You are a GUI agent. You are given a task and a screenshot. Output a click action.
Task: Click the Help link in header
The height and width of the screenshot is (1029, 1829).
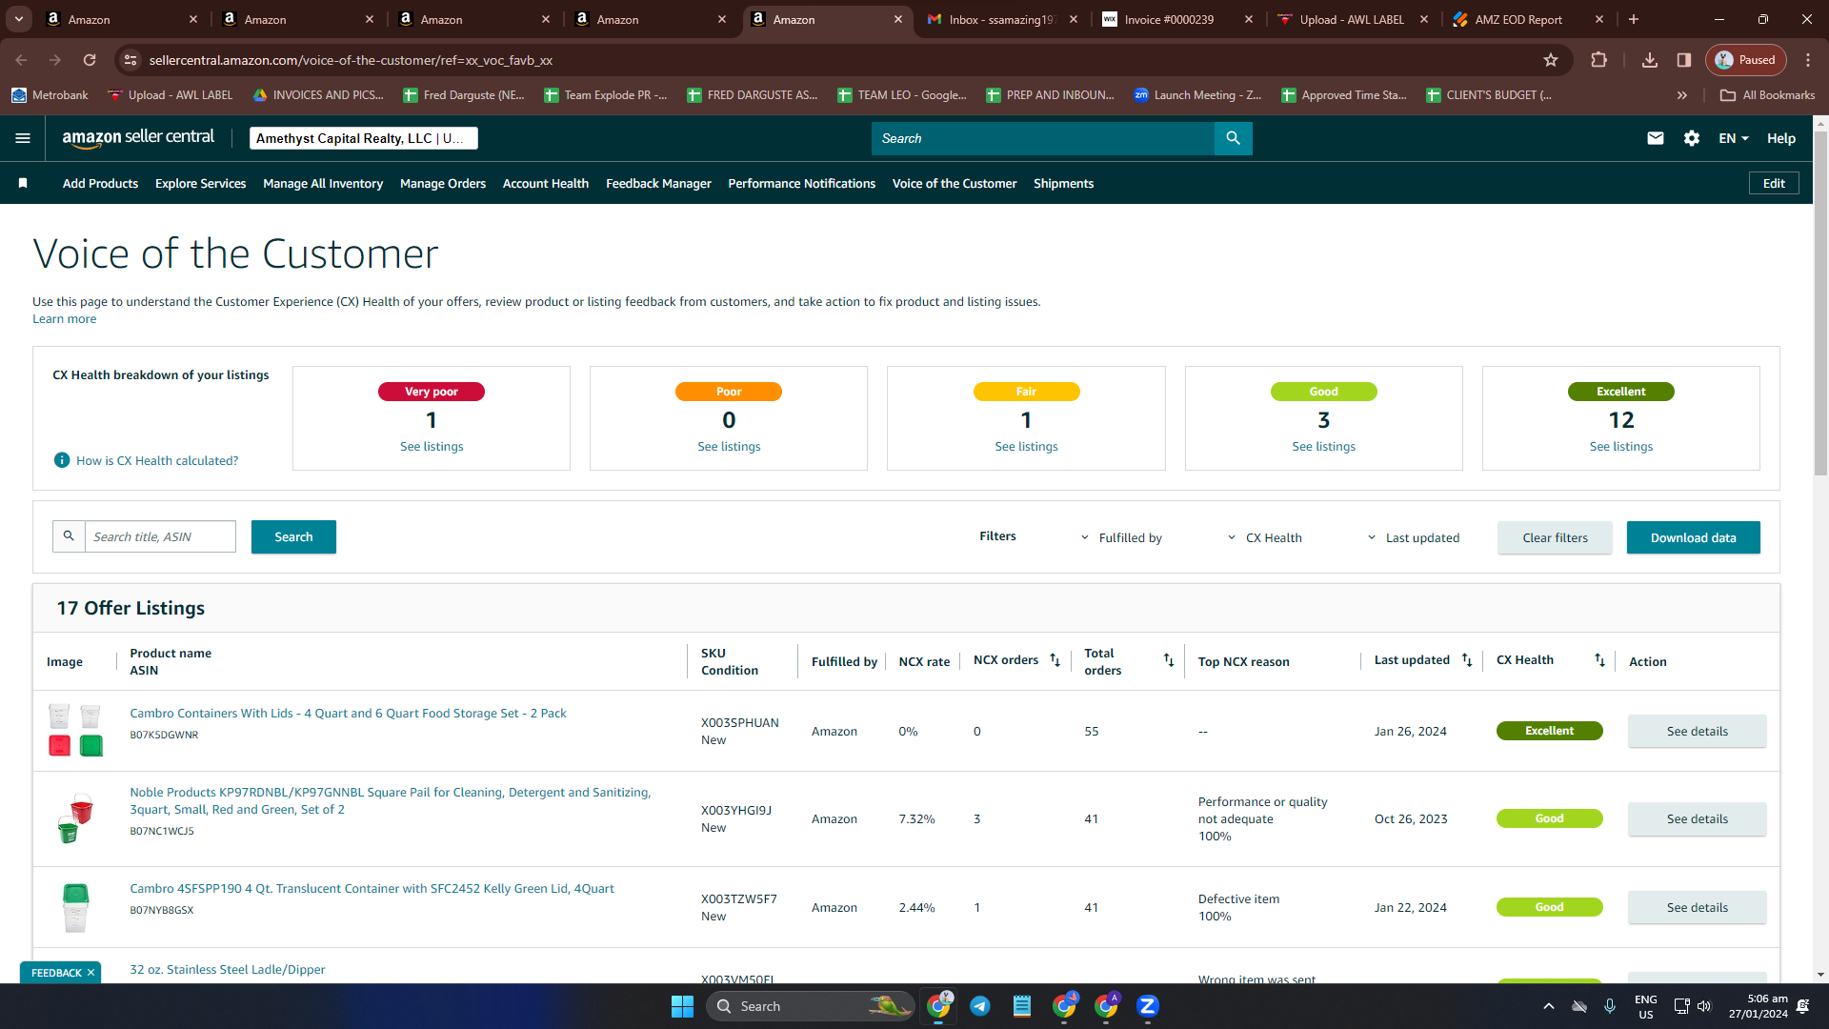tap(1781, 138)
